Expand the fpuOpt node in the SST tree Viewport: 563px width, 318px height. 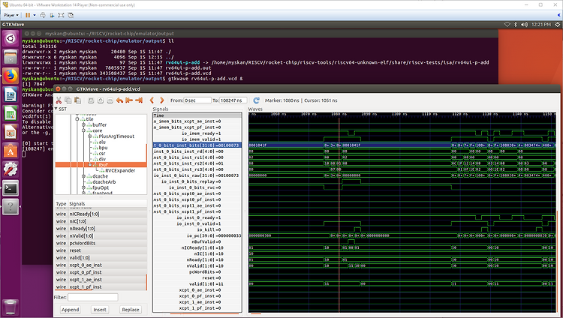83,187
